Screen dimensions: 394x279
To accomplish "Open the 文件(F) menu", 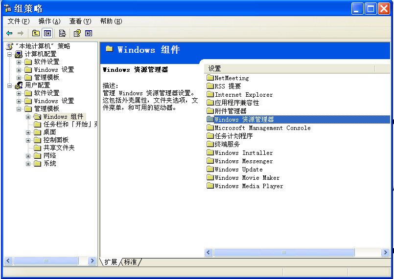I will pos(19,21).
